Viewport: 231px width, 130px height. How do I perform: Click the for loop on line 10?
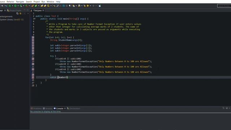tap(60, 38)
